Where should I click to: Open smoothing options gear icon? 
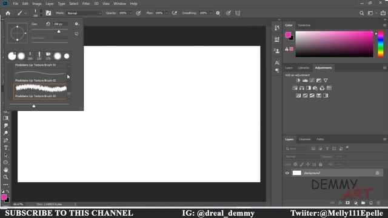tap(218, 13)
